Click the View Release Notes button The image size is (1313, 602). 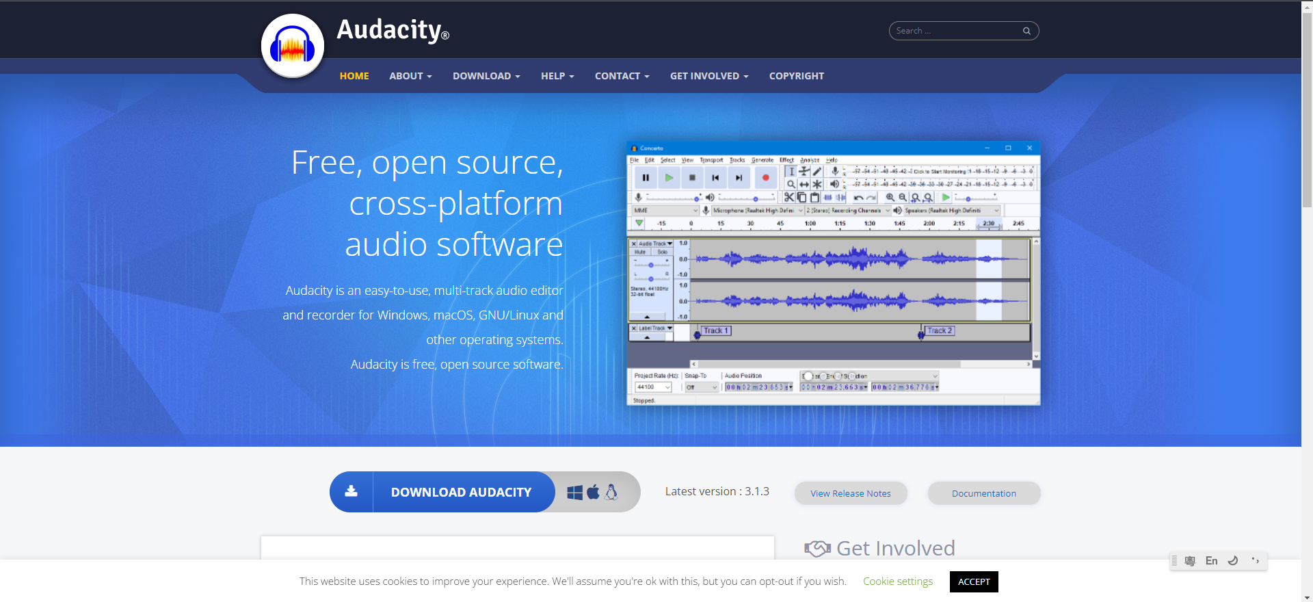[850, 493]
